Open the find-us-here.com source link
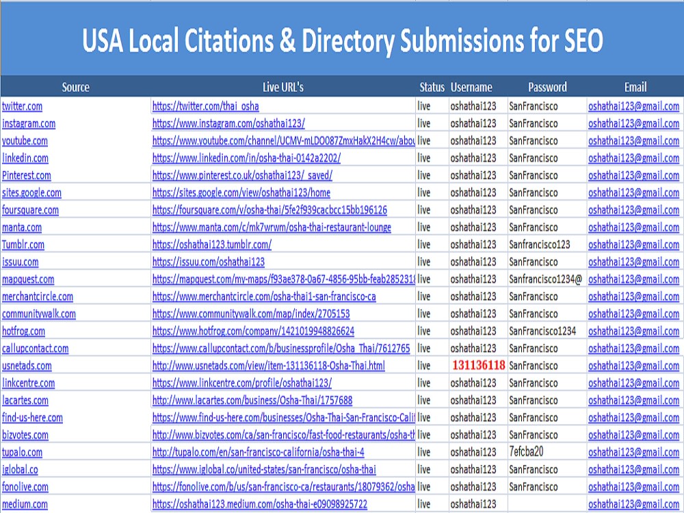The image size is (684, 513). pyautogui.click(x=33, y=417)
